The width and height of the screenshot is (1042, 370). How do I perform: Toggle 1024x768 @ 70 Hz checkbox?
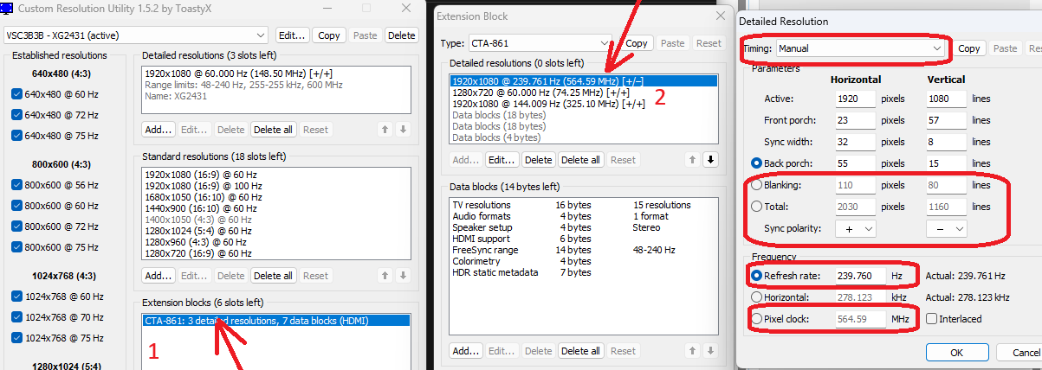18,316
